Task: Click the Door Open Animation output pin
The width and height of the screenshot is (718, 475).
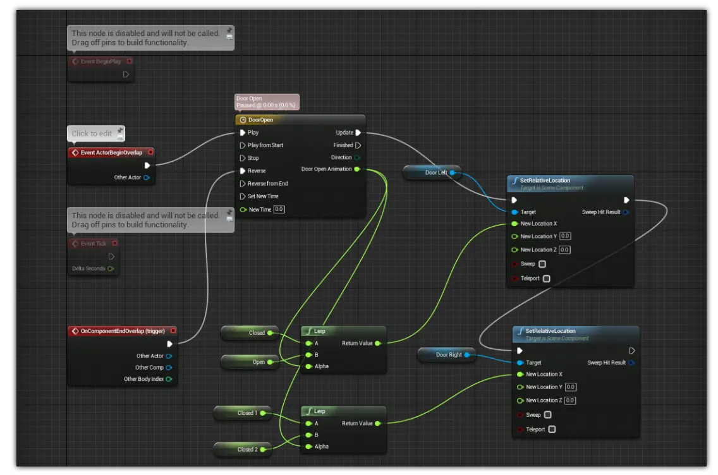Action: (x=357, y=169)
